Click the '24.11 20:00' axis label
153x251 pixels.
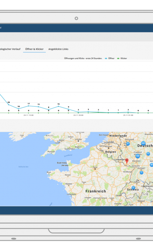click(78, 115)
